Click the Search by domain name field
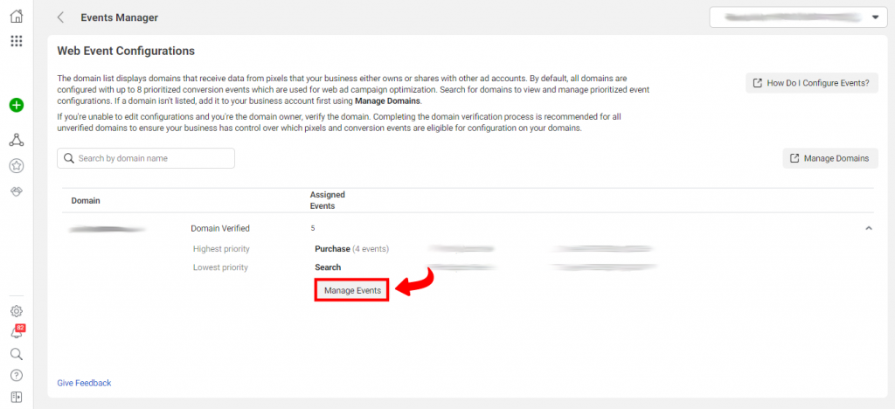Viewport: 895px width, 409px height. pos(146,158)
